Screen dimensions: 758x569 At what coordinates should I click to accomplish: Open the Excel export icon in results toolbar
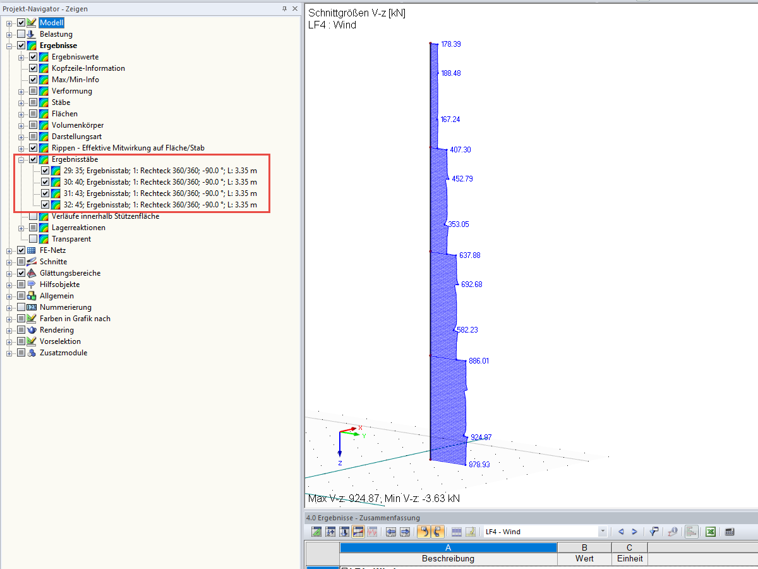click(x=710, y=532)
